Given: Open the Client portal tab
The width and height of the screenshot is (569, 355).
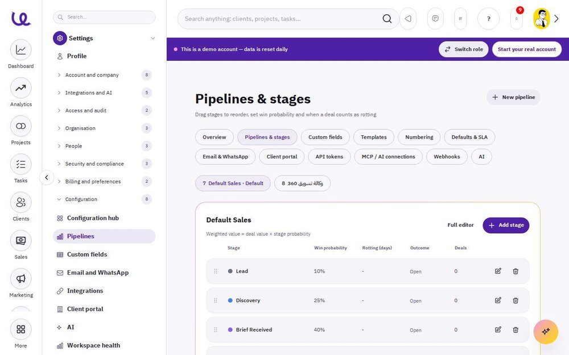Looking at the screenshot, I should click(x=282, y=157).
